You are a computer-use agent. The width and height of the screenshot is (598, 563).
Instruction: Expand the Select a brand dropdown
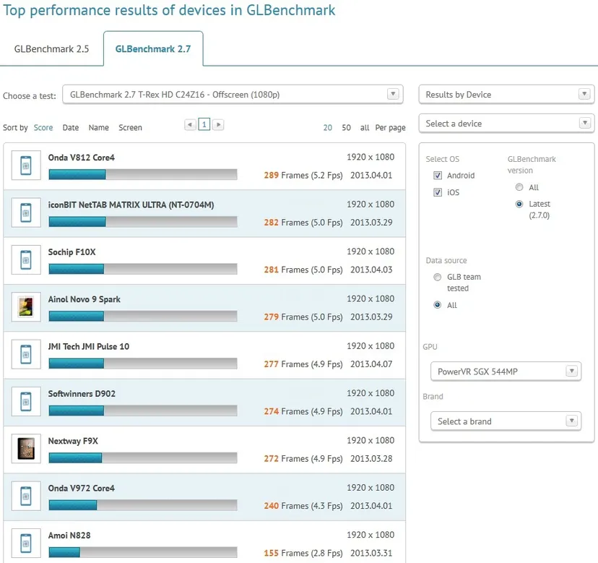coord(506,421)
